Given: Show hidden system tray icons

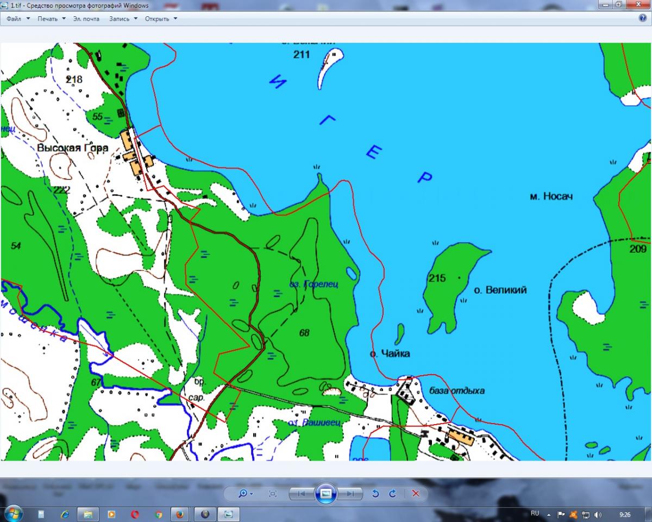Looking at the screenshot, I should click(x=549, y=514).
